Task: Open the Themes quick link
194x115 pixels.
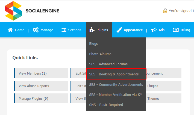Action: point(164,98)
